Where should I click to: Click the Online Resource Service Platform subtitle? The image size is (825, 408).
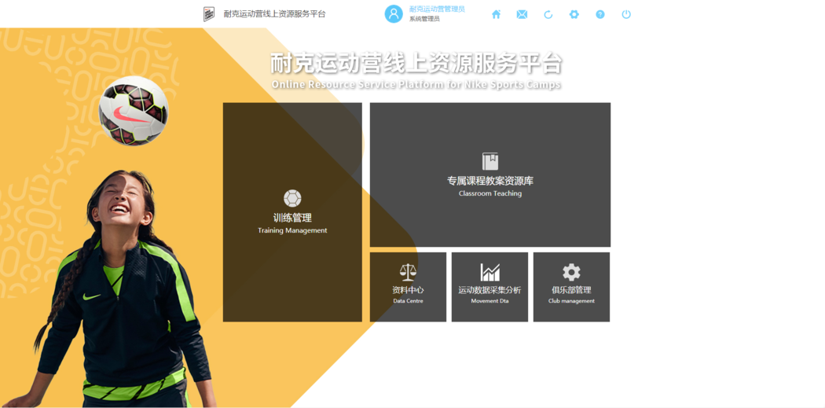tap(416, 85)
